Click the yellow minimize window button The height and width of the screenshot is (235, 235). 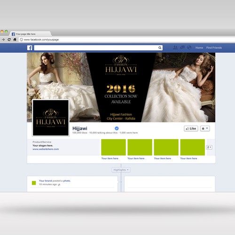pyautogui.click(x=2, y=31)
